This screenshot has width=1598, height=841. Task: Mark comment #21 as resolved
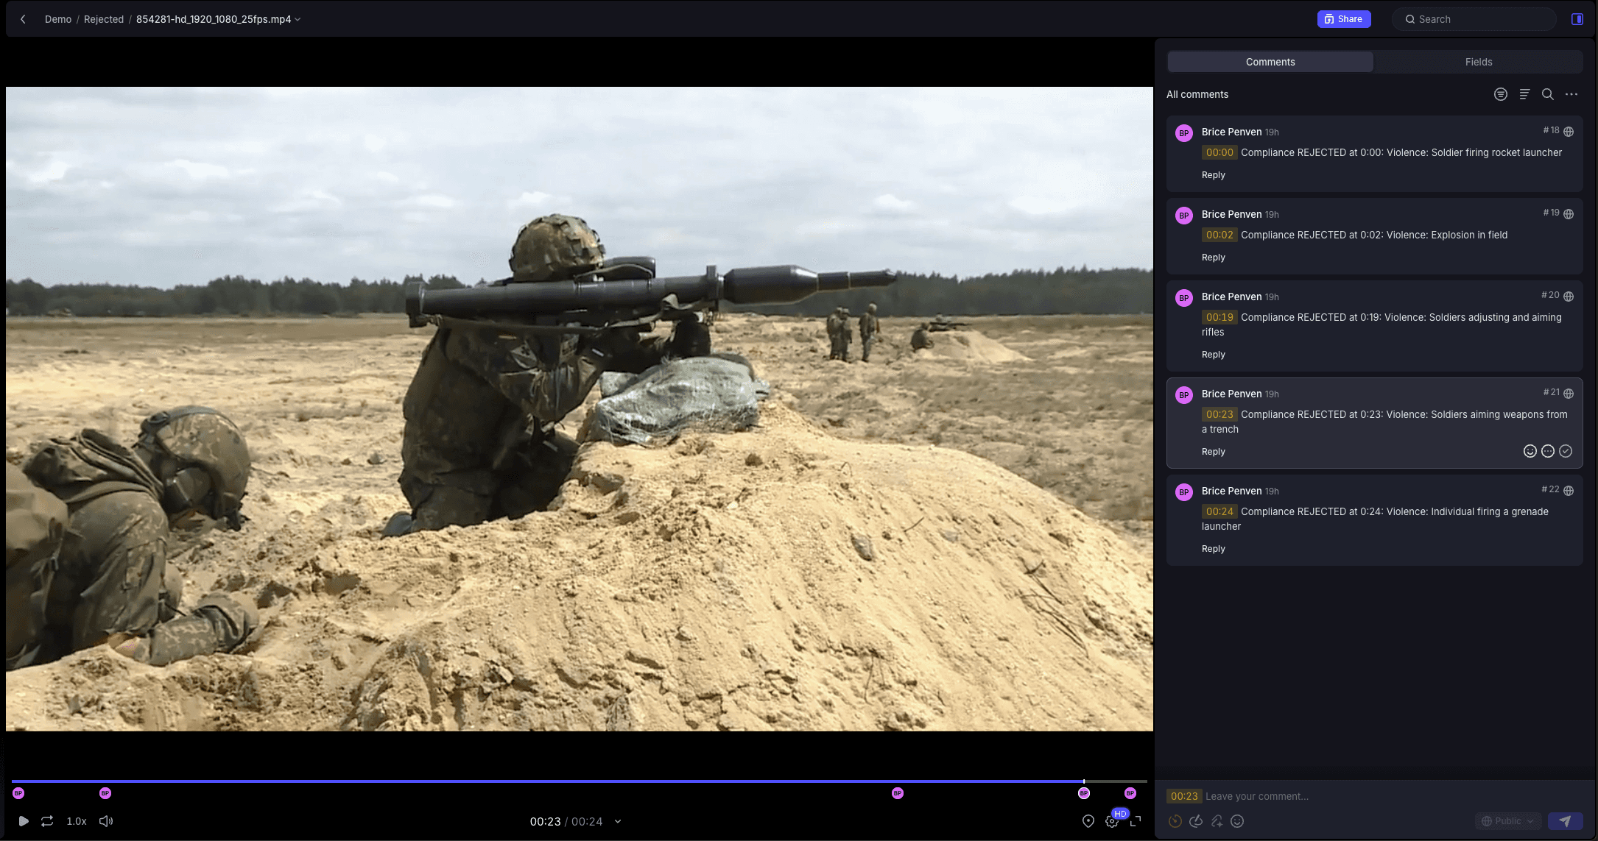pyautogui.click(x=1566, y=451)
